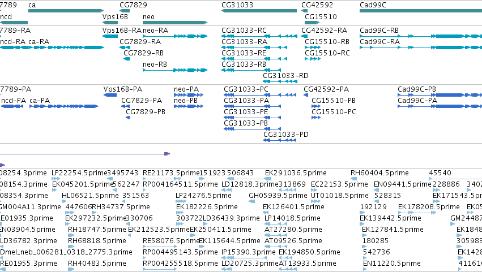This screenshot has height=272, width=482.
Task: Click the CG42592 gene label
Action: coord(317,5)
